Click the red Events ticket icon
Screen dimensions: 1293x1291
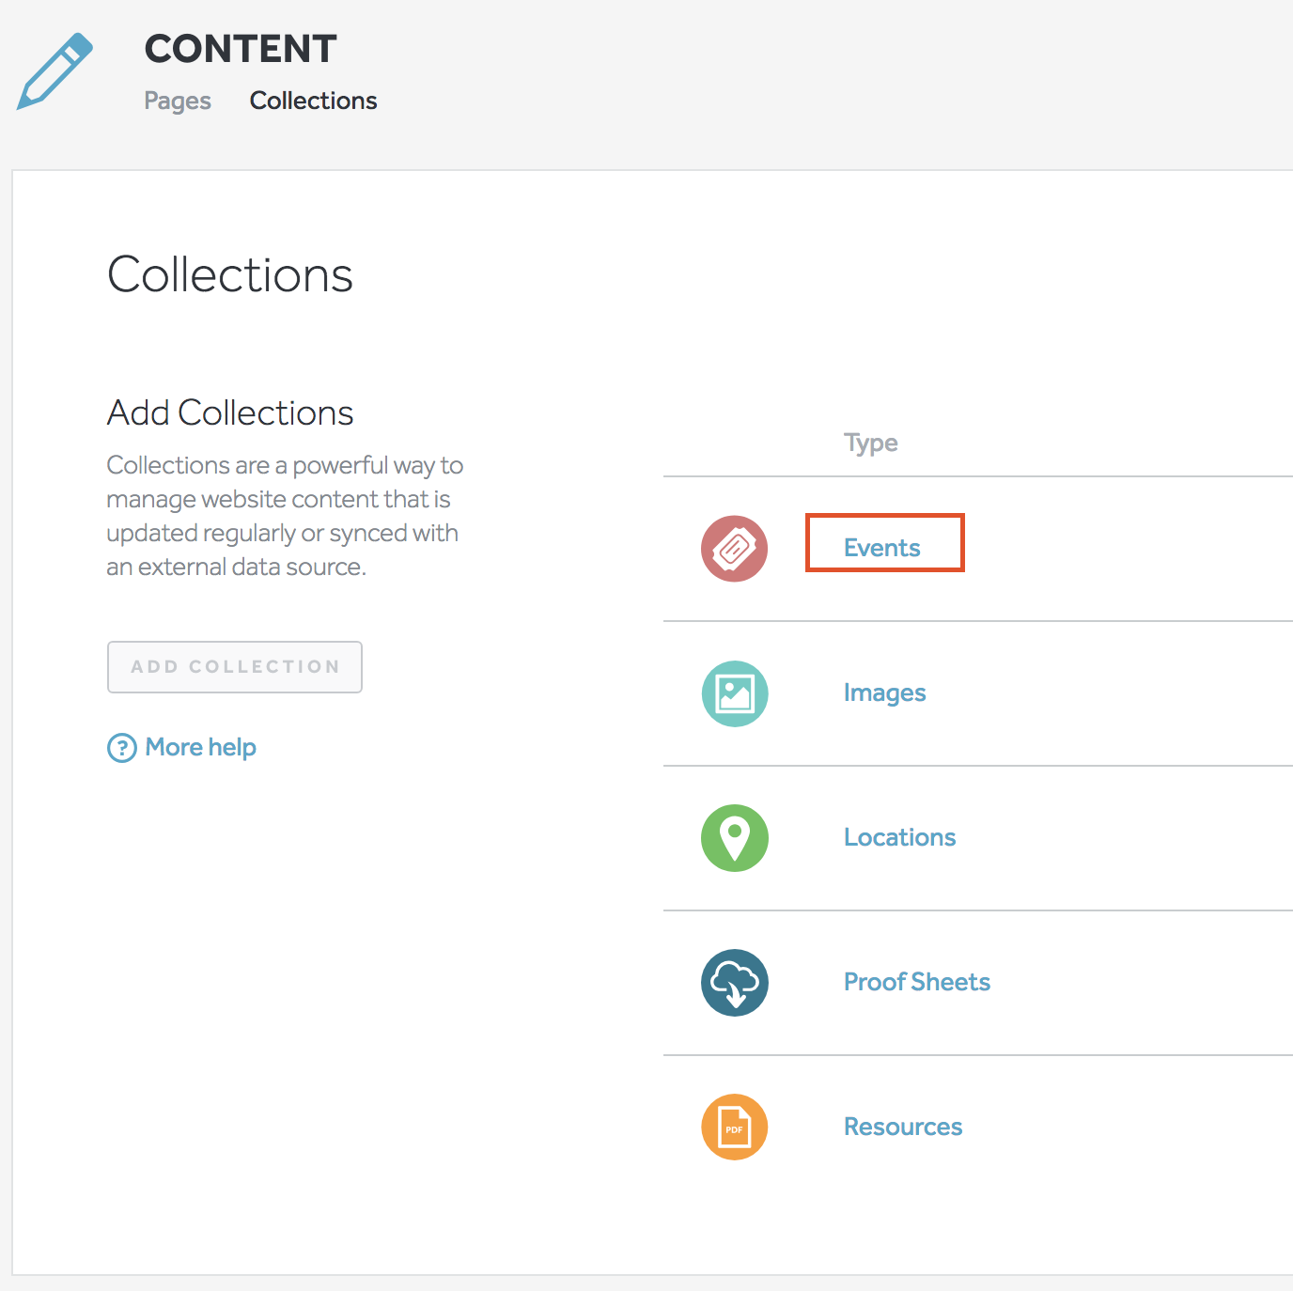(x=734, y=549)
